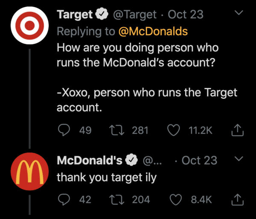256x219 pixels.
Task: Click McDonald's verified badge
Action: [x=132, y=160]
